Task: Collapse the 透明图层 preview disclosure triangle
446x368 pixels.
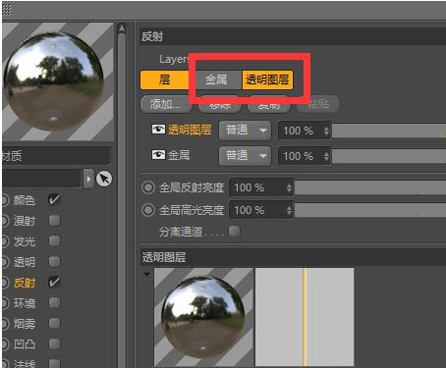Action: pos(146,274)
